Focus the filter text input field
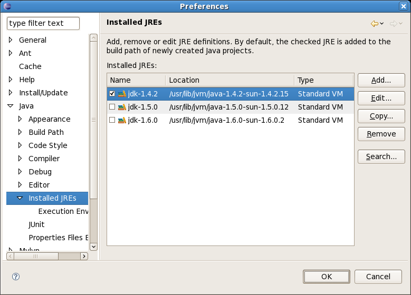Screen dimensions: 411x295 point(43,23)
